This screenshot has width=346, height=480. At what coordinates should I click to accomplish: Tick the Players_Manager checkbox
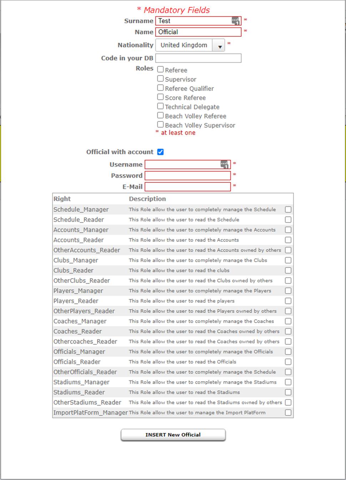click(288, 291)
